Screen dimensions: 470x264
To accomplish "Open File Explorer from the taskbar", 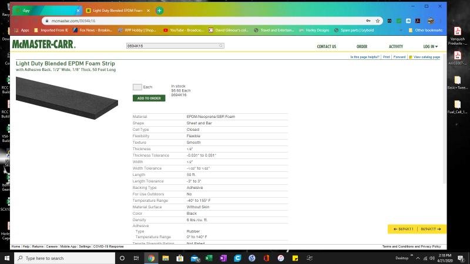I will [166, 258].
